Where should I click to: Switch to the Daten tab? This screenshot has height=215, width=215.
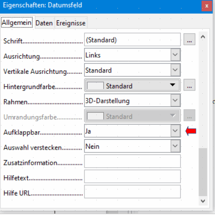(x=44, y=23)
